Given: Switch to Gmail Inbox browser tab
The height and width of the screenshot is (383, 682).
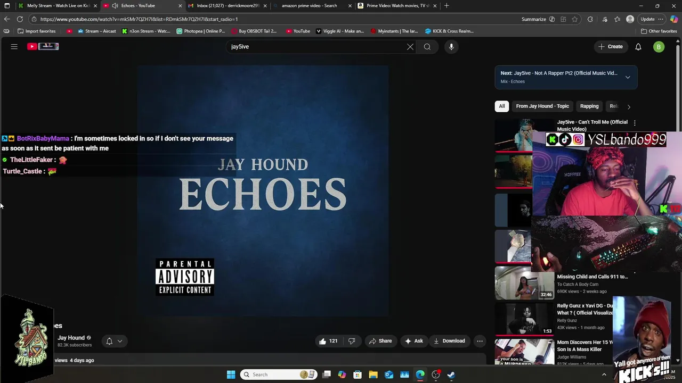Looking at the screenshot, I should pyautogui.click(x=228, y=6).
